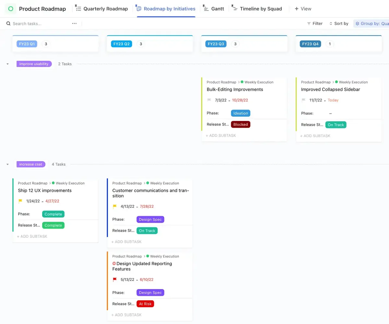Open Ship 12 UX improvements task
This screenshot has width=389, height=324.
point(45,190)
